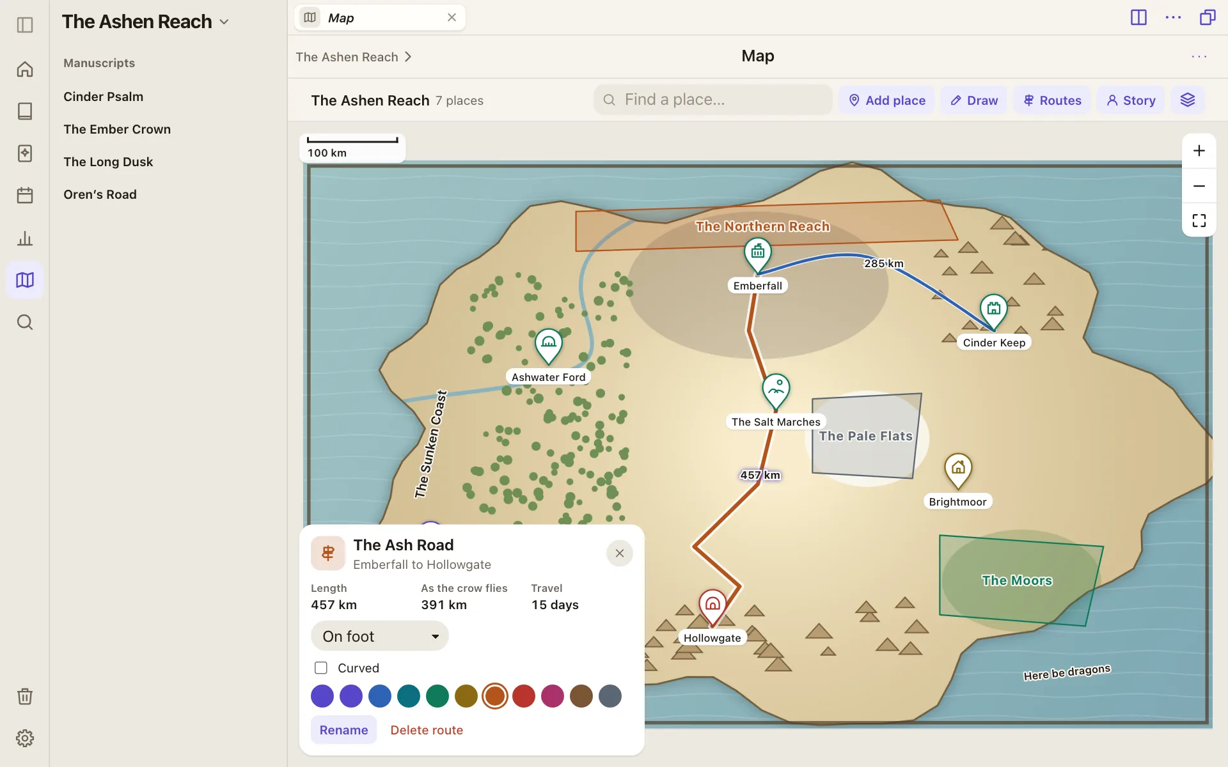Toggle the left sidebar panel icon

click(25, 25)
